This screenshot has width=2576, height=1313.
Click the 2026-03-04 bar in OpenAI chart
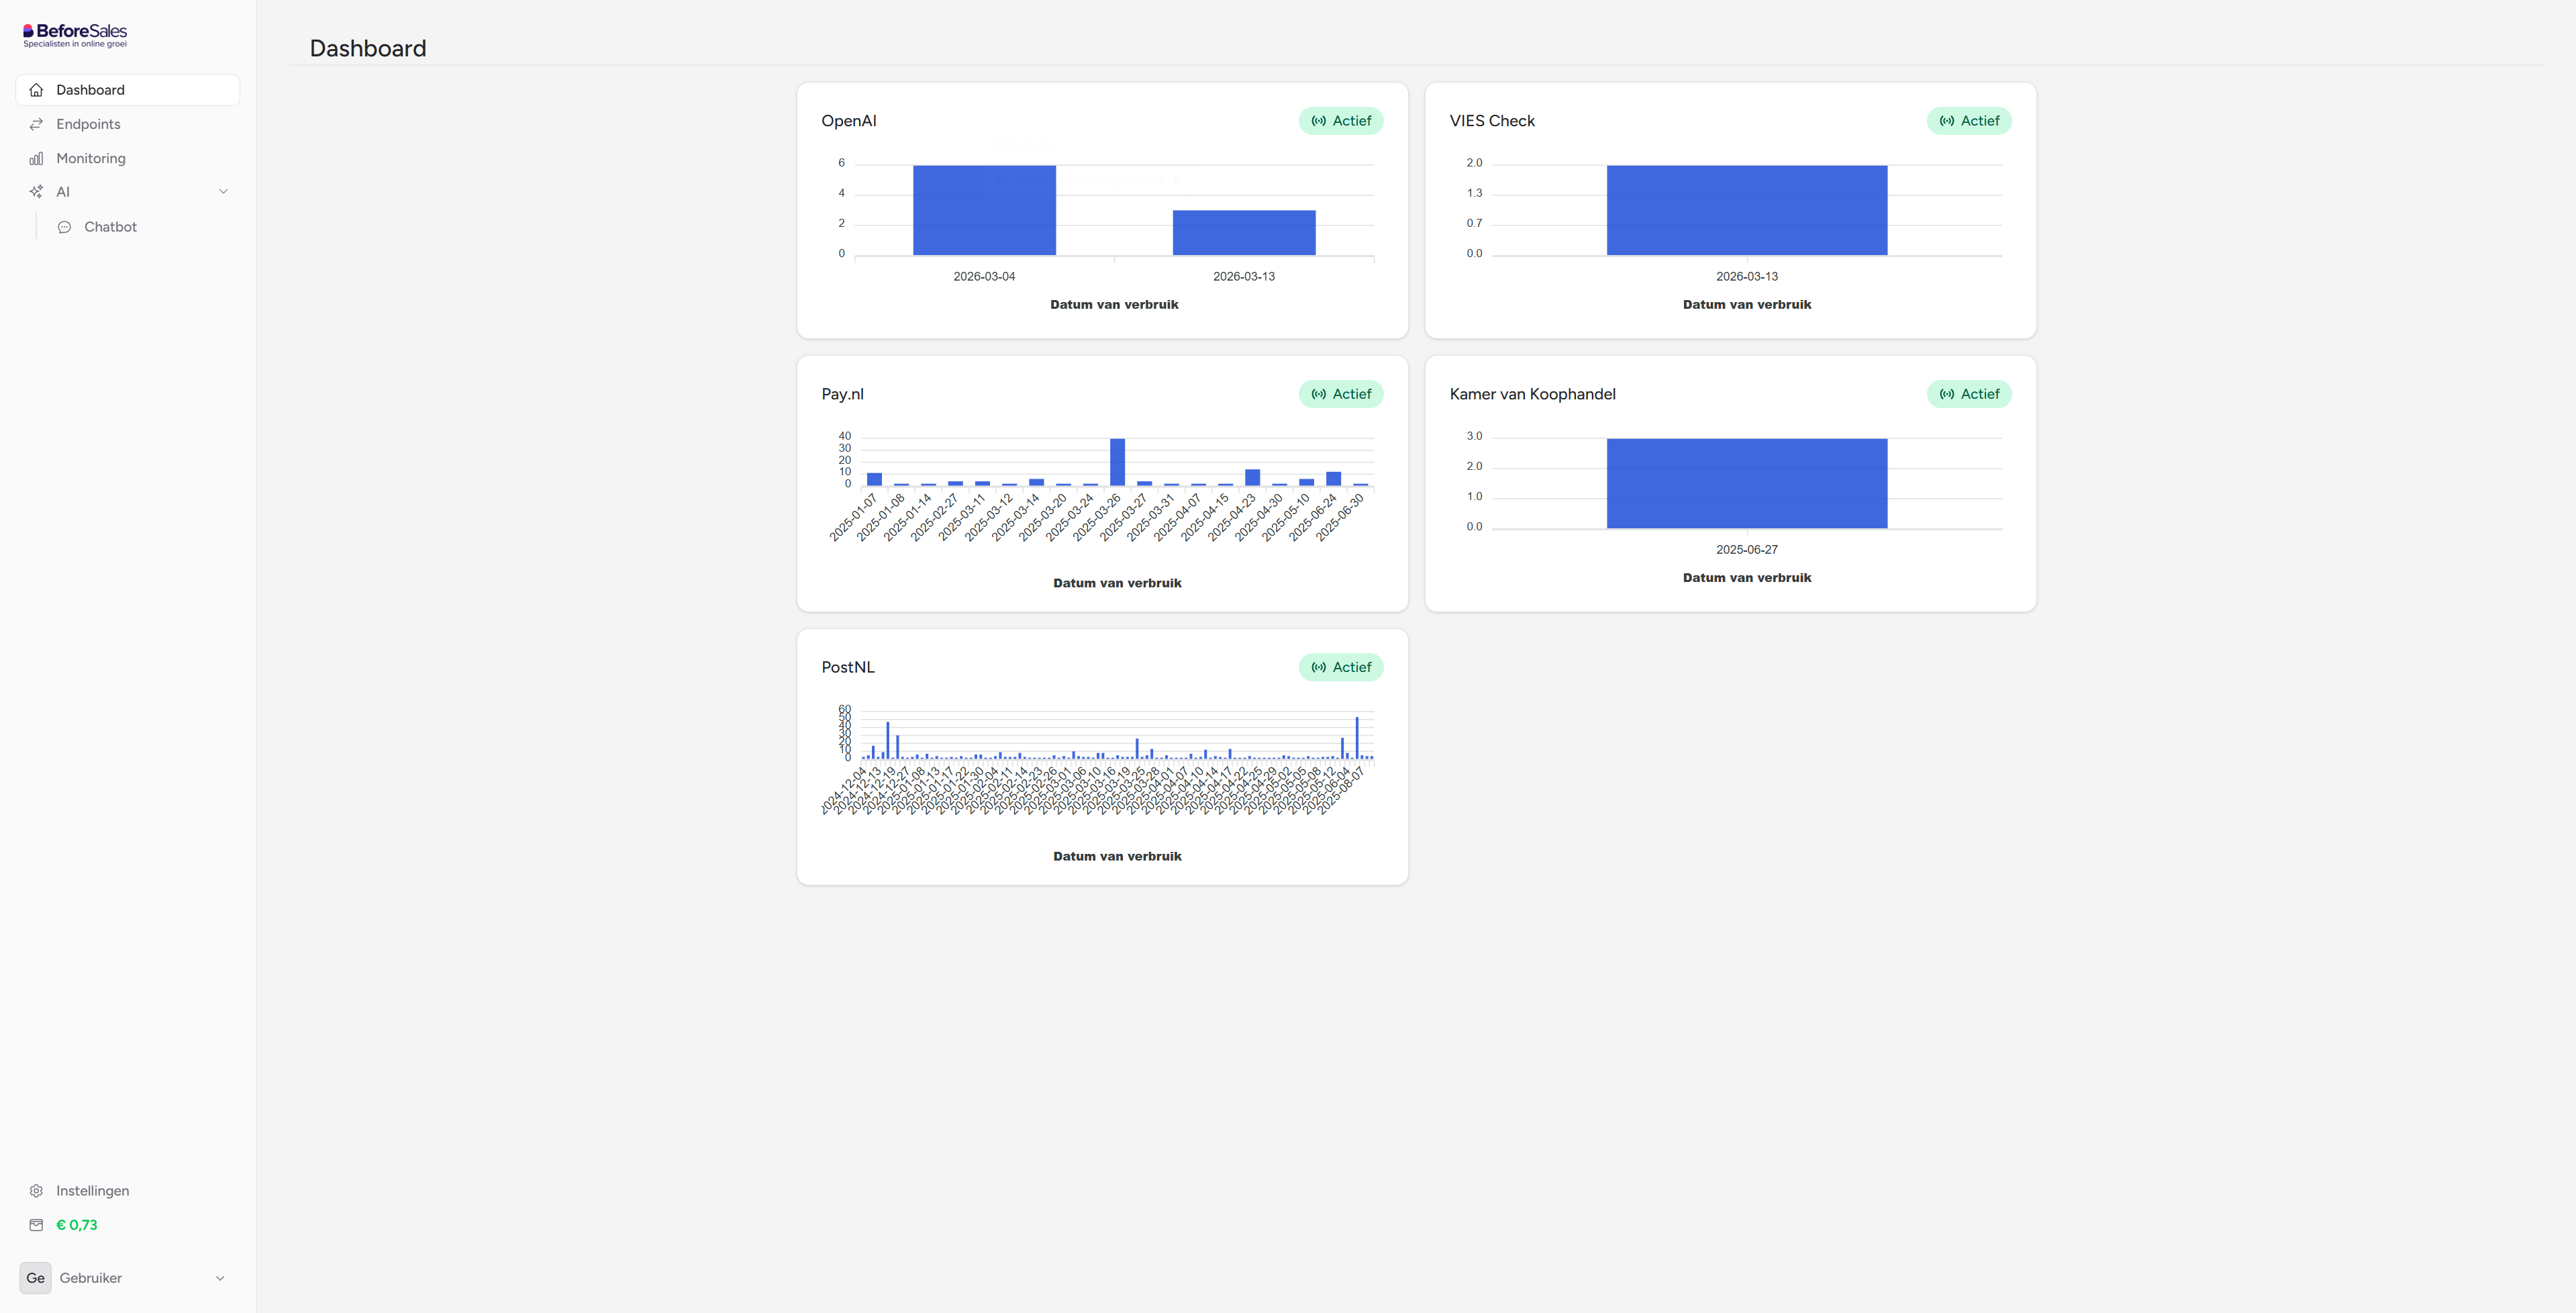click(x=984, y=210)
